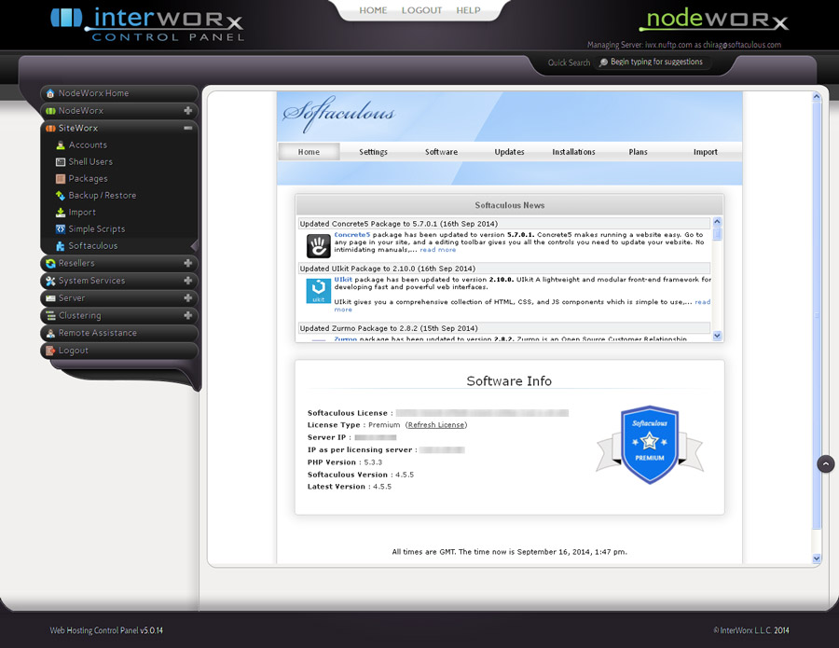This screenshot has width=839, height=648.
Task: Click the InterWorx Control Panel logo
Action: [x=147, y=24]
